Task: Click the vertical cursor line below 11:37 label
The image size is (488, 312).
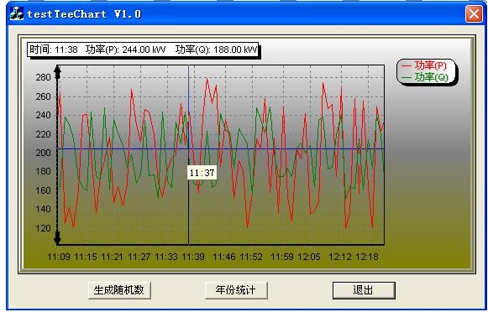Action: coord(188,212)
